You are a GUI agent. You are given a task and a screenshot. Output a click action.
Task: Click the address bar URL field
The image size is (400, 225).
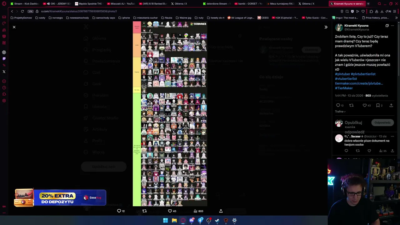(187, 11)
